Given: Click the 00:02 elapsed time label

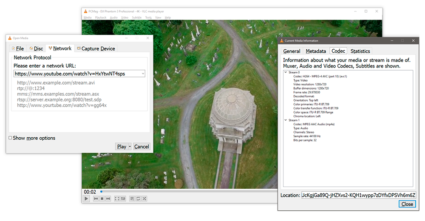Looking at the screenshot, I should pyautogui.click(x=90, y=192).
